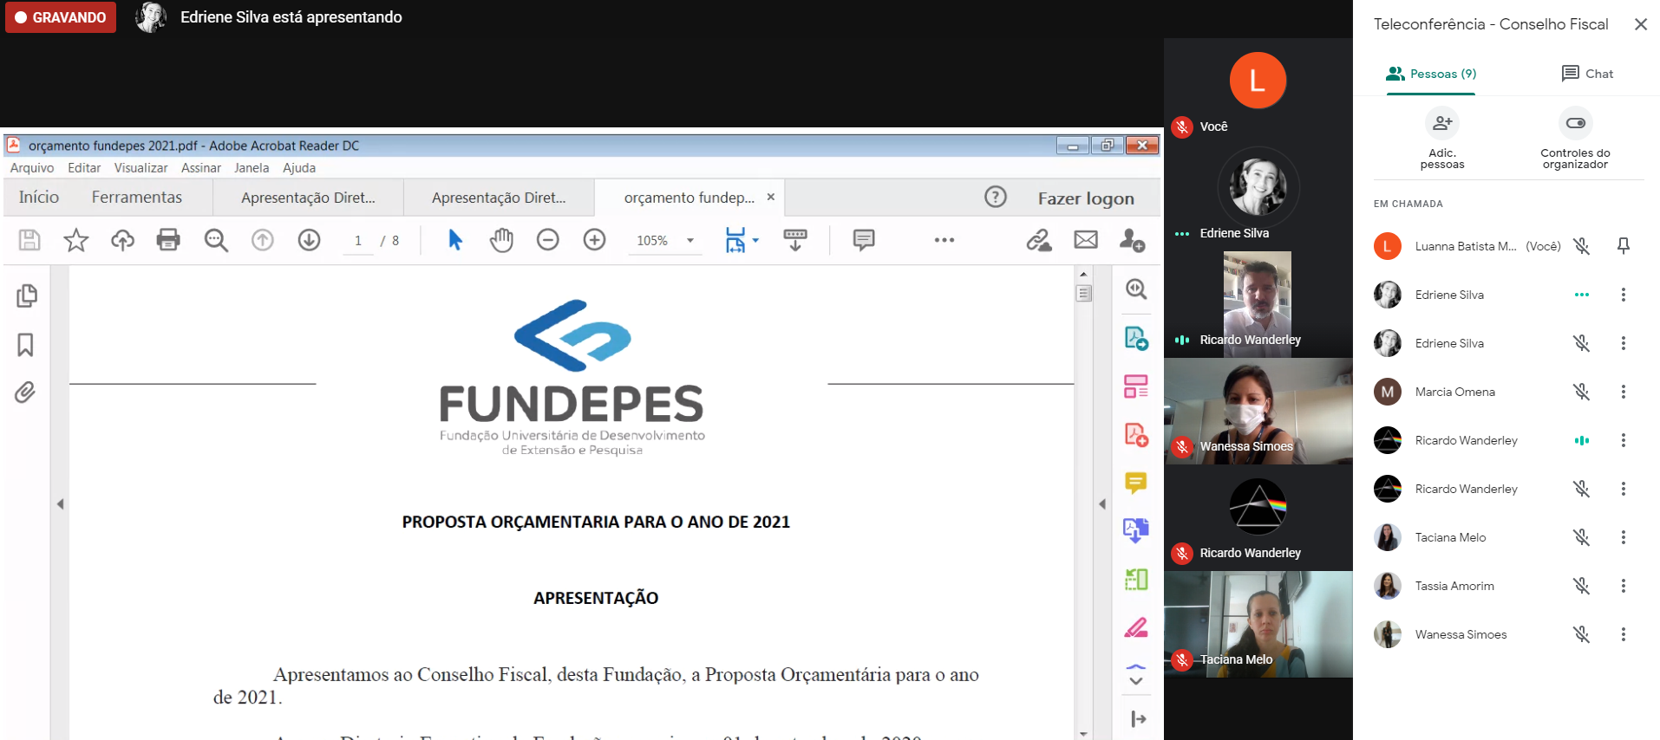This screenshot has width=1660, height=740.
Task: Open Fill & Sign pen tool
Action: (1136, 627)
